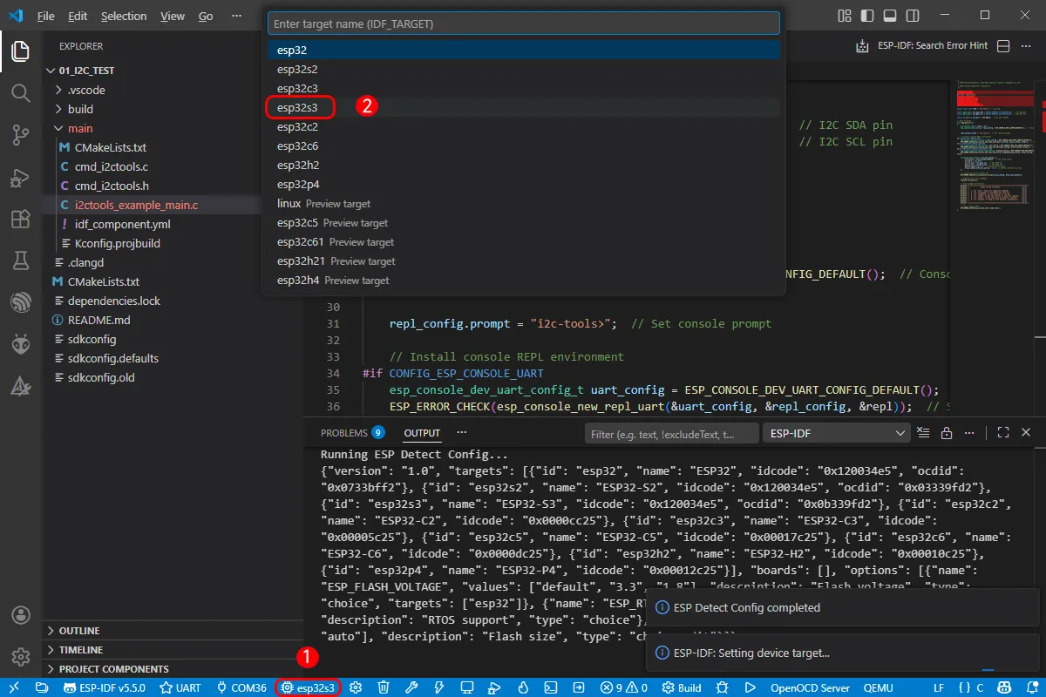This screenshot has width=1046, height=697.
Task: Click the trash Full Clean icon in status bar
Action: pyautogui.click(x=383, y=687)
